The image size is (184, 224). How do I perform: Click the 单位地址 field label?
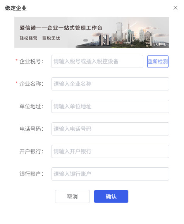(x=31, y=106)
